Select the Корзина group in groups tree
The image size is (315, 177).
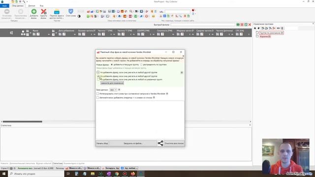click(x=265, y=36)
